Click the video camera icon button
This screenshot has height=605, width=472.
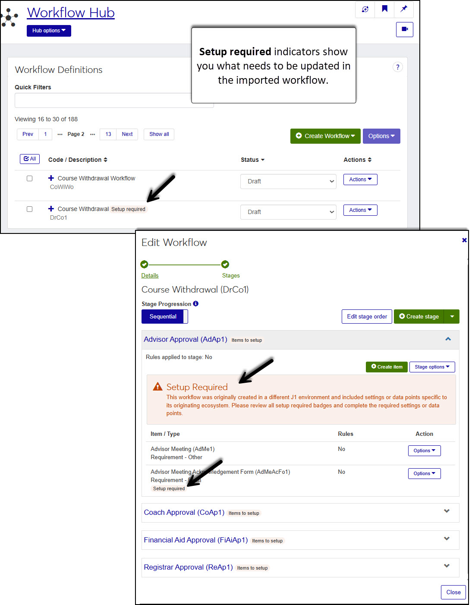404,29
